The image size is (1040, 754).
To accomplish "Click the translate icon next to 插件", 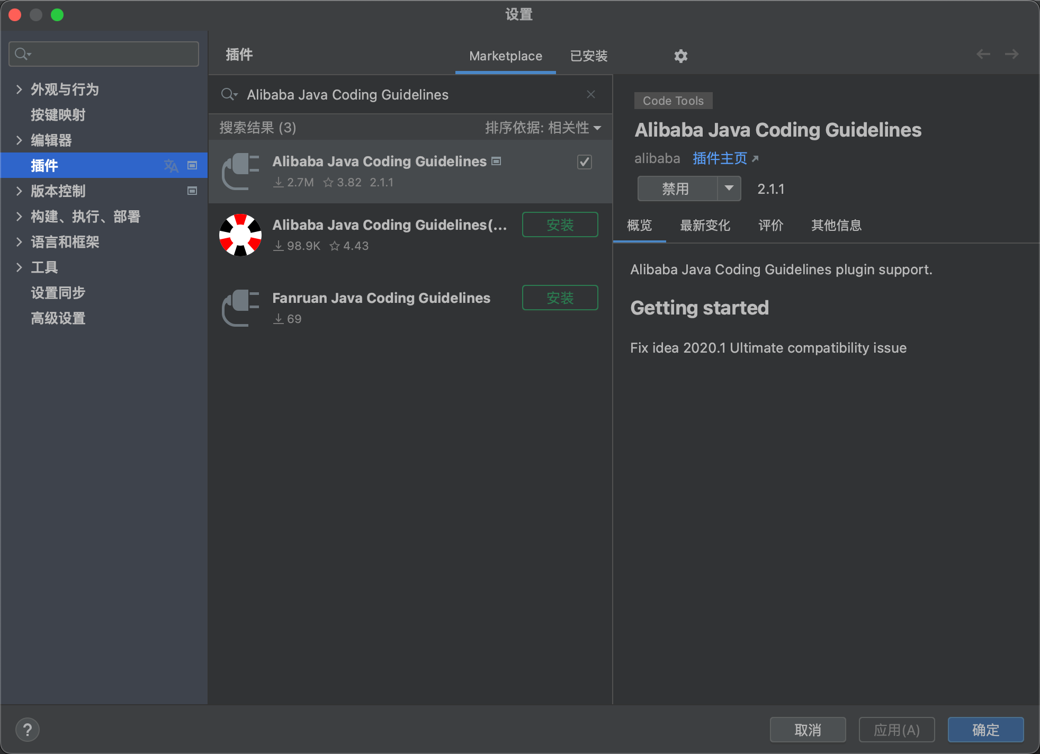I will pyautogui.click(x=171, y=166).
